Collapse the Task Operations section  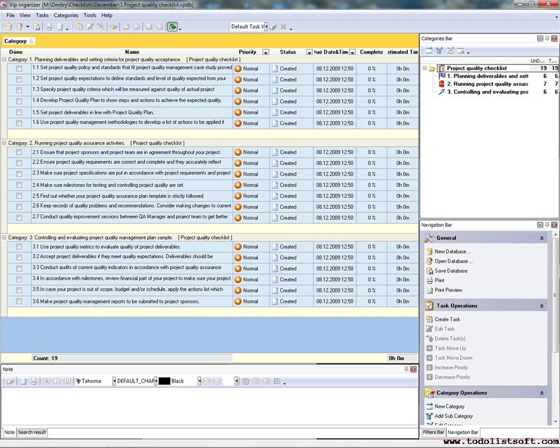pyautogui.click(x=541, y=306)
